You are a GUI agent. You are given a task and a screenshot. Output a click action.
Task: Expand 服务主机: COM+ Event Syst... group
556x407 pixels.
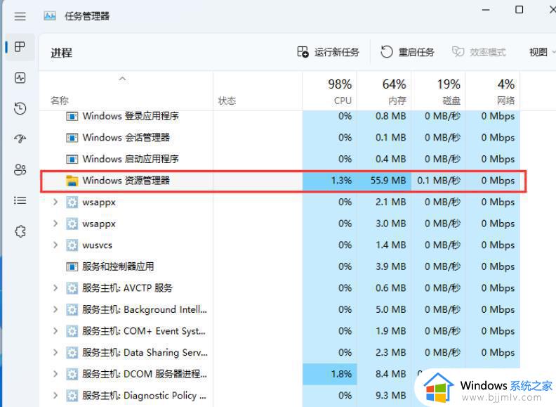[x=55, y=331]
